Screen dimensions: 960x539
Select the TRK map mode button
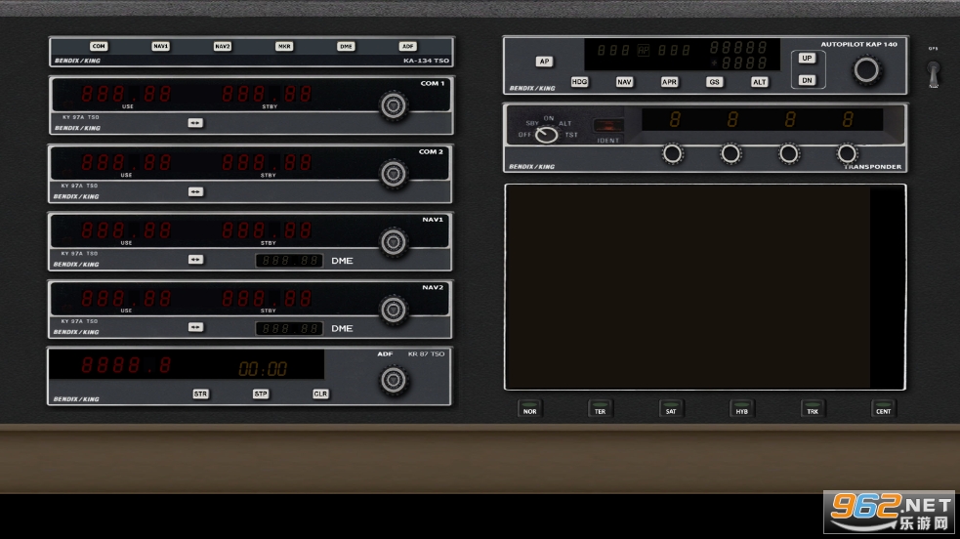813,409
